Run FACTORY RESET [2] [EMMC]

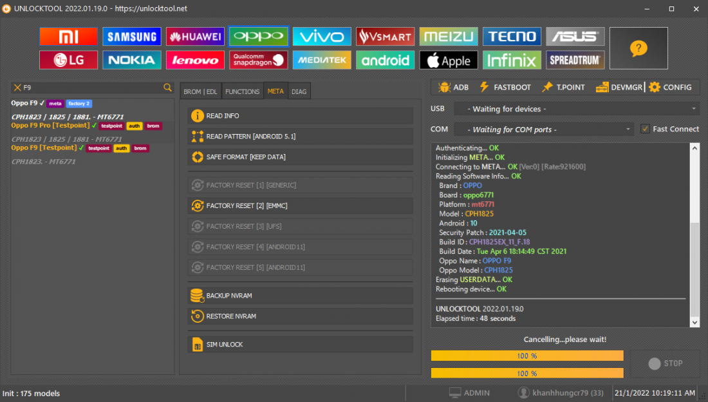click(301, 206)
